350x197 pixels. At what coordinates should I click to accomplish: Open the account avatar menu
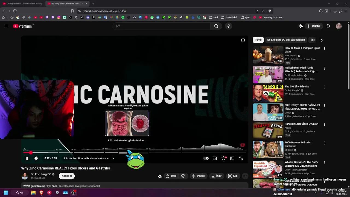(339, 26)
